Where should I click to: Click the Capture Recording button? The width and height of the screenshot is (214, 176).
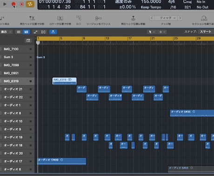pos(22,4)
